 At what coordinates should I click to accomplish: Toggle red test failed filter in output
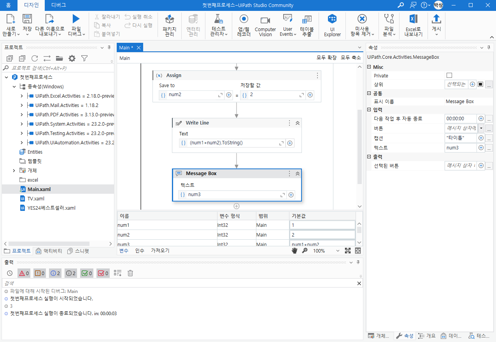coord(103,273)
